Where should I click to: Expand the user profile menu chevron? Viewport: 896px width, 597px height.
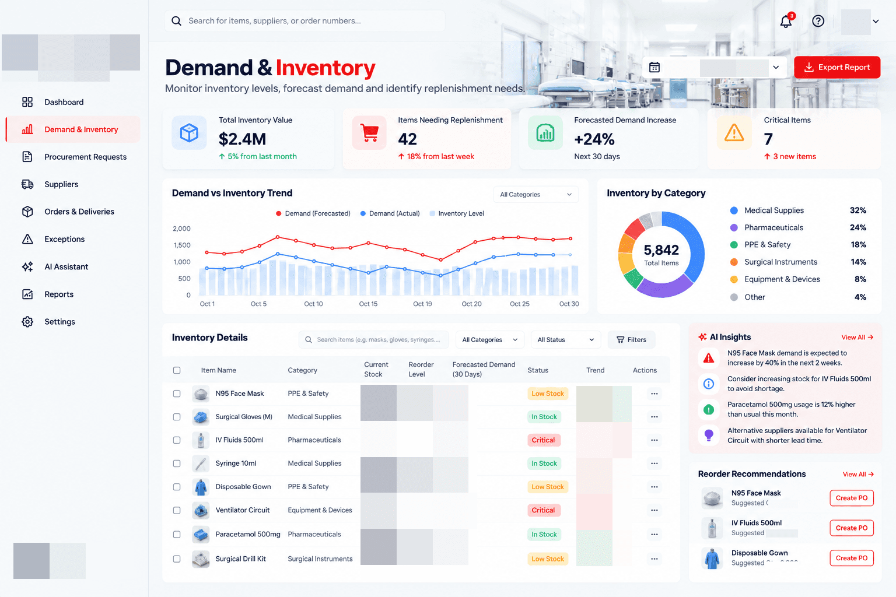click(x=876, y=22)
